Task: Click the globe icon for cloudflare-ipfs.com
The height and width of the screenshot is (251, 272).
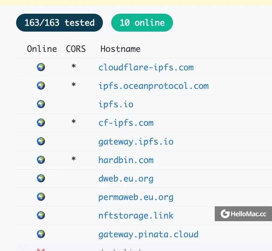Action: [x=41, y=67]
